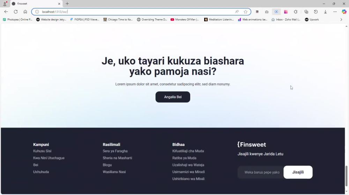Viewport: 349px width, 195px height.
Task: Open the Copilot icon in the toolbar
Action: pyautogui.click(x=344, y=12)
